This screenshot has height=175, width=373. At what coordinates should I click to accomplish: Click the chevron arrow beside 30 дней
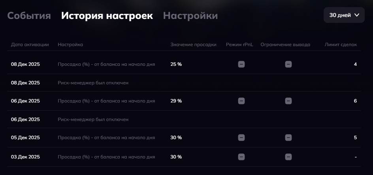357,15
